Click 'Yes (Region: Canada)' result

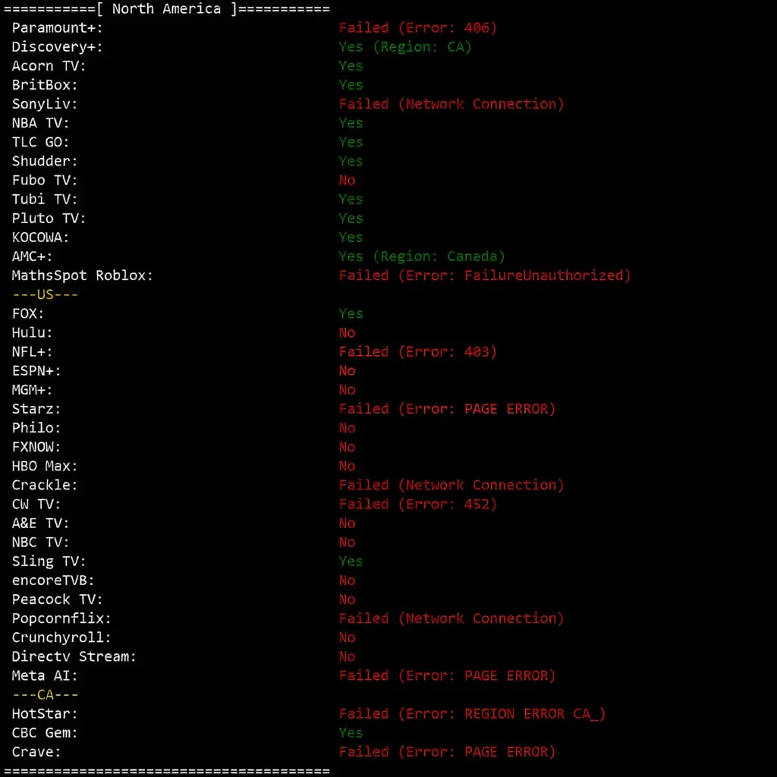[422, 256]
